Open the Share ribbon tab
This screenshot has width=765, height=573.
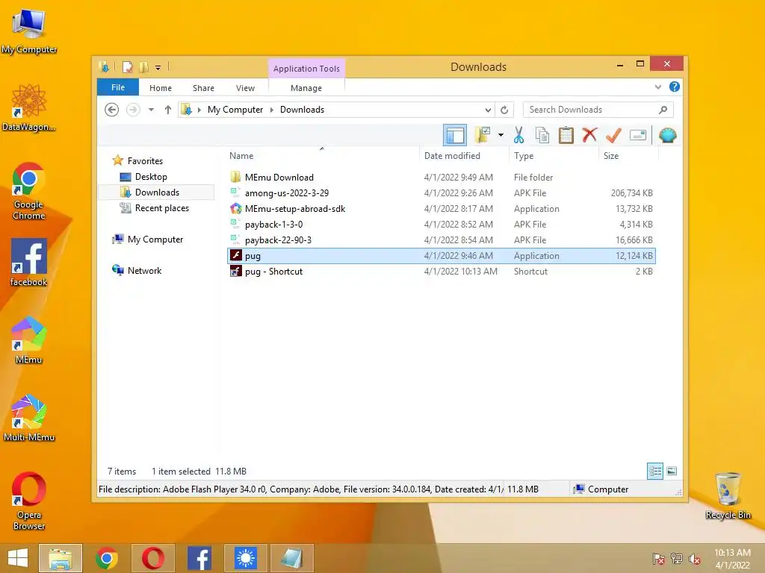tap(203, 88)
